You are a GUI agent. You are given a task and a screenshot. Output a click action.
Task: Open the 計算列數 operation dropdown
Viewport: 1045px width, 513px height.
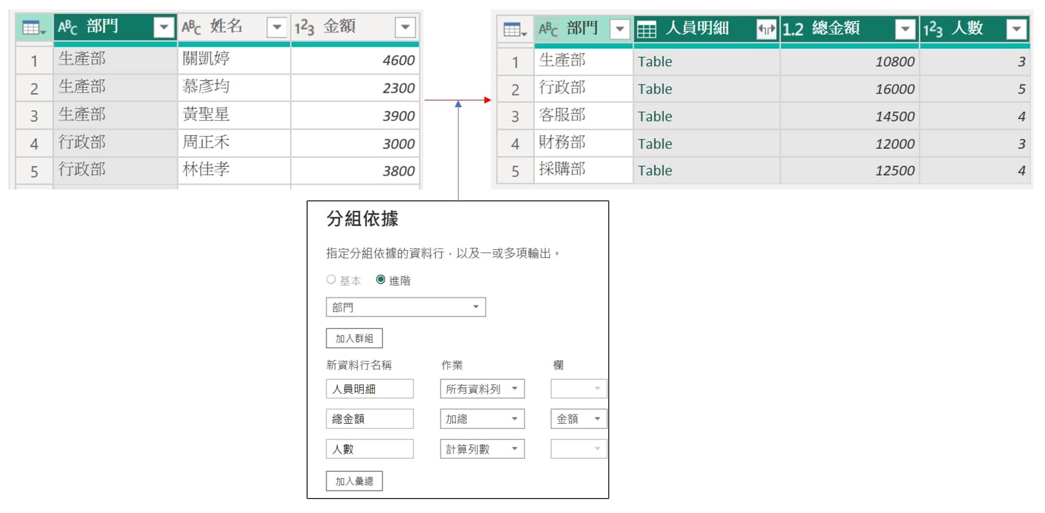pyautogui.click(x=482, y=449)
